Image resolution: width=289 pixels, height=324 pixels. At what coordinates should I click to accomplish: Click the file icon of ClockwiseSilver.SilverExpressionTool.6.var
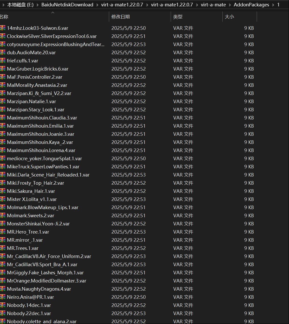tap(3, 36)
